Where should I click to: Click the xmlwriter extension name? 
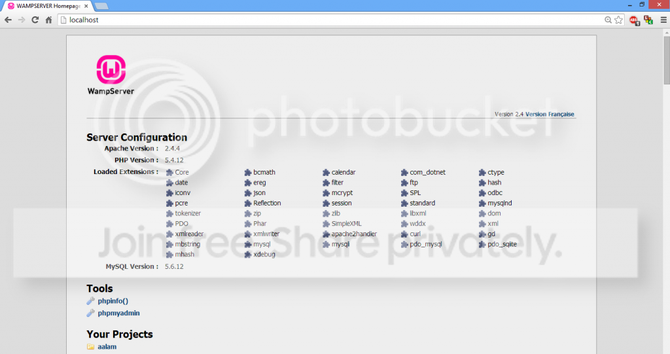pyautogui.click(x=266, y=234)
